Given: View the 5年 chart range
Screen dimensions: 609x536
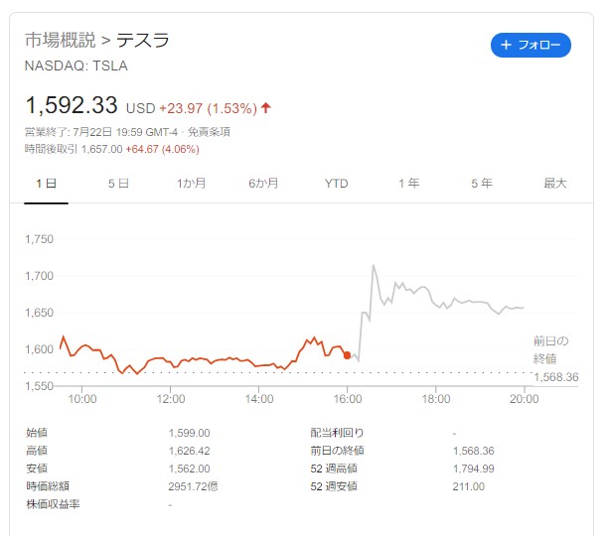Looking at the screenshot, I should coord(482,184).
